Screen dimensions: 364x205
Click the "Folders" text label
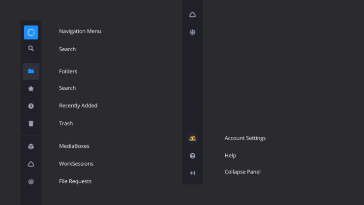(x=68, y=71)
